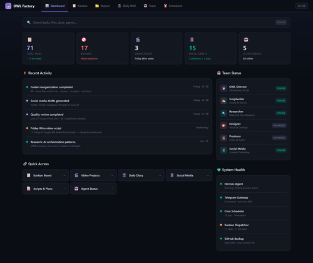Click the Scriptwriter avatar icon
This screenshot has width=313, height=263.
click(223, 101)
